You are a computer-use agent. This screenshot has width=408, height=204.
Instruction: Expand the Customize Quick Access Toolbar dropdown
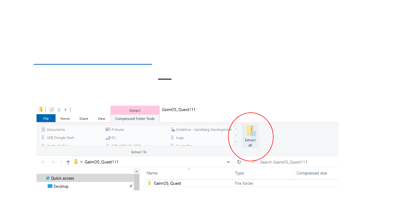click(65, 110)
